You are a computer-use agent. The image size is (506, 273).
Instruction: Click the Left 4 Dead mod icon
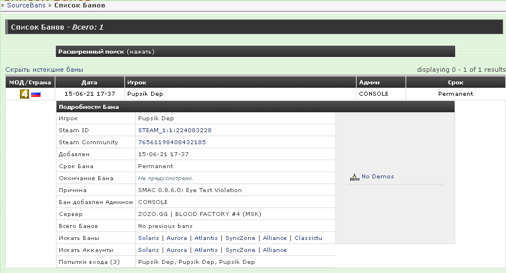[25, 94]
